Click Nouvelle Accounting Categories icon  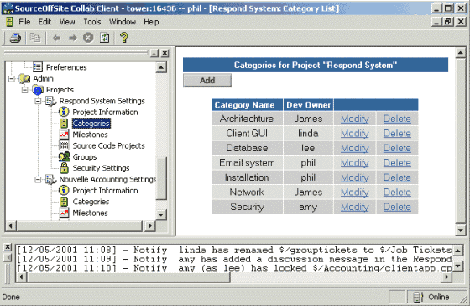point(64,202)
